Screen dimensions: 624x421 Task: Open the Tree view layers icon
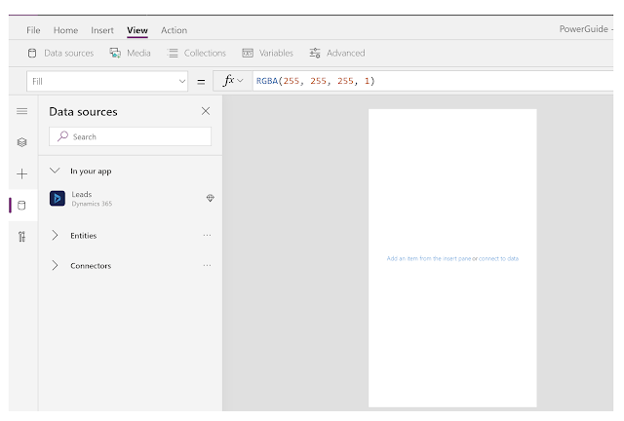(22, 142)
